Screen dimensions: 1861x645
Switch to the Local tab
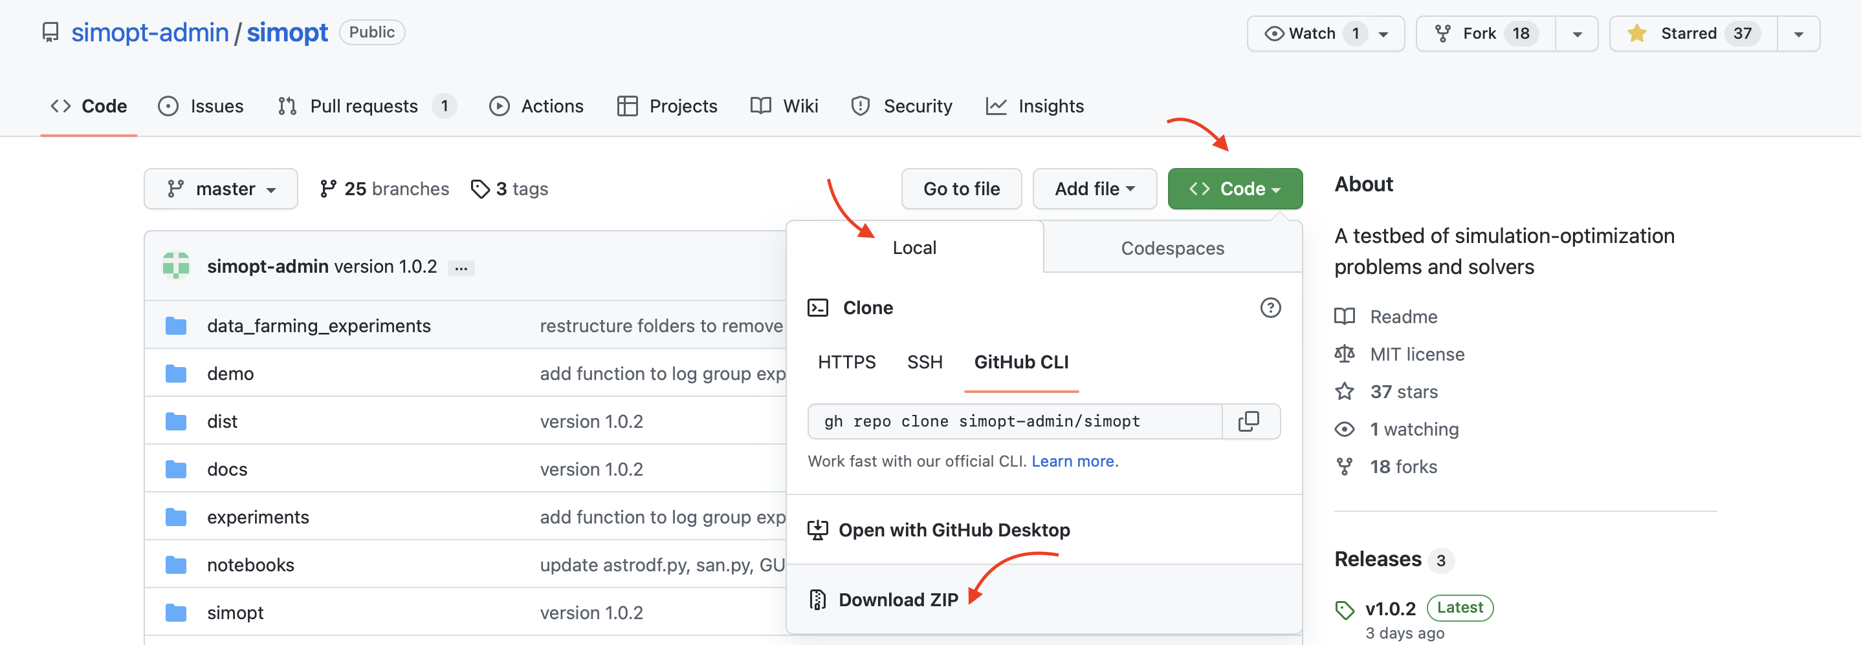pos(914,248)
